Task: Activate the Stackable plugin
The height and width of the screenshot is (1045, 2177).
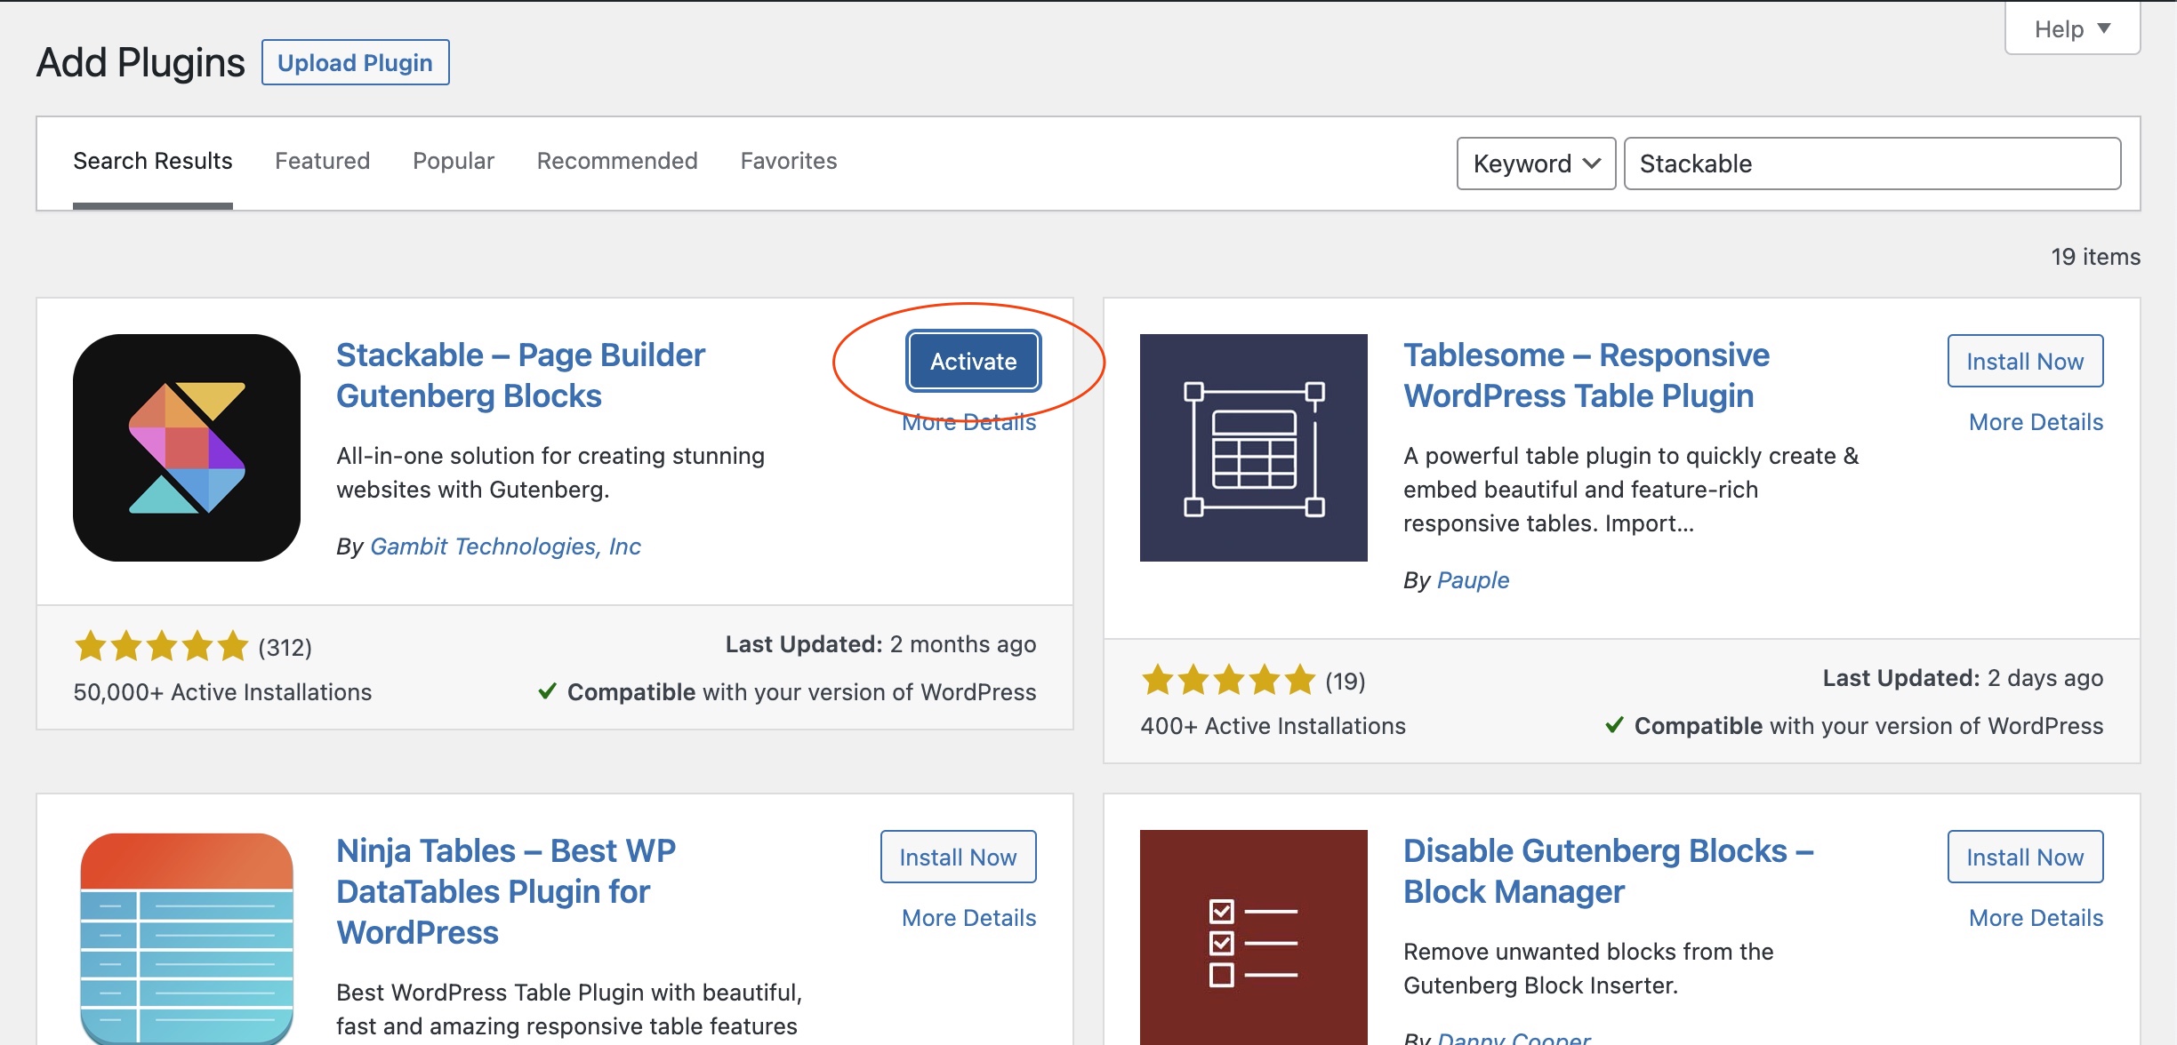Action: click(x=973, y=361)
